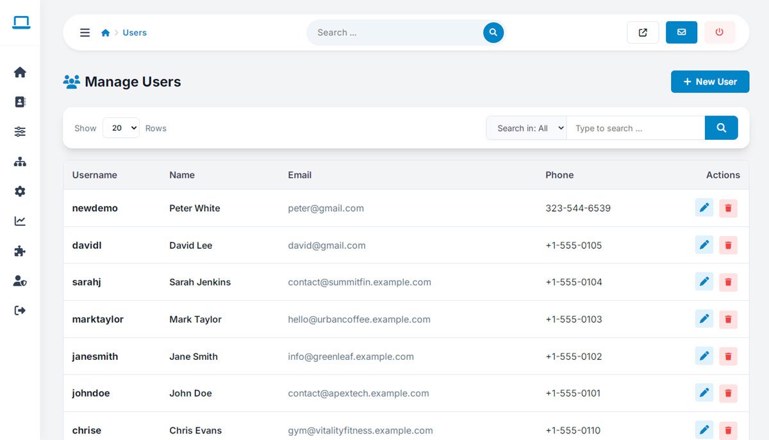The width and height of the screenshot is (769, 440).
Task: Click the home breadcrumb icon
Action: click(106, 33)
